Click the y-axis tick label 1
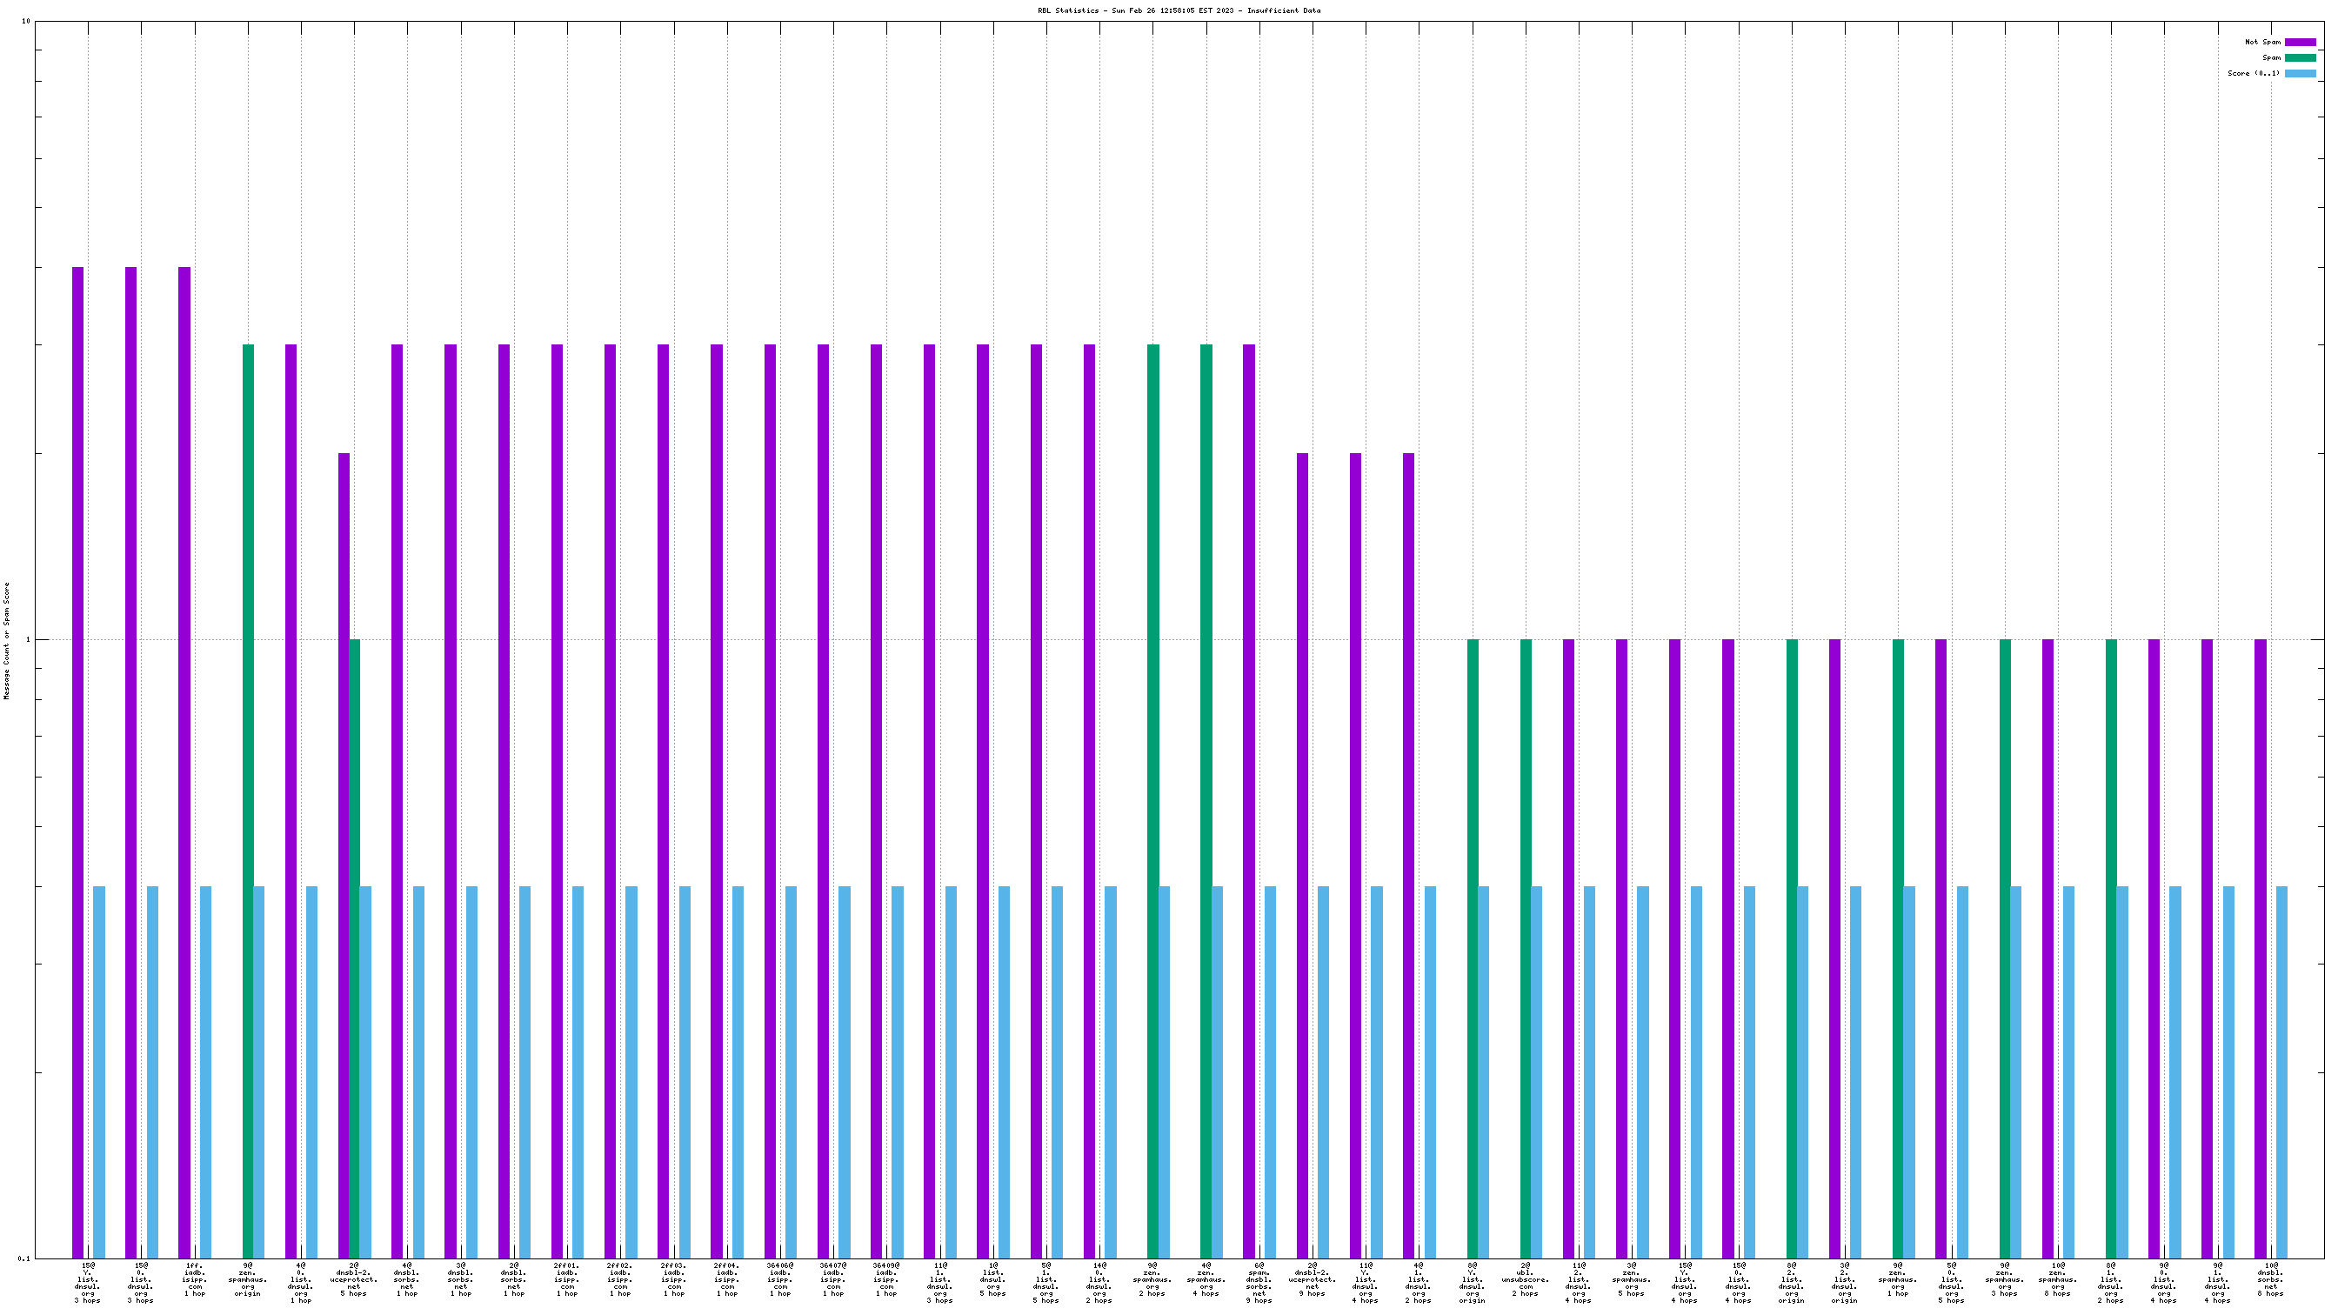2338x1315 pixels. tap(27, 640)
